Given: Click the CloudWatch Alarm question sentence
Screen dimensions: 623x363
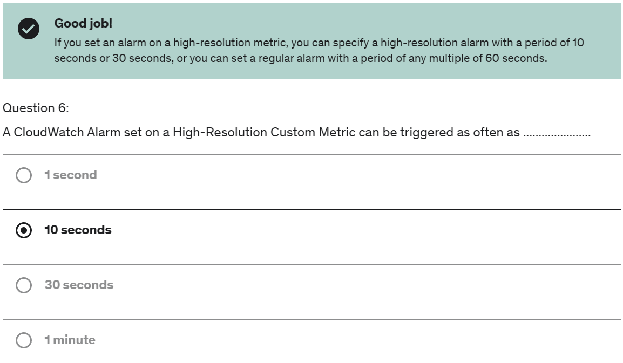Looking at the screenshot, I should tap(297, 132).
